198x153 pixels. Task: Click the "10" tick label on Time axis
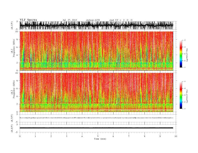pyautogui.click(x=176, y=136)
